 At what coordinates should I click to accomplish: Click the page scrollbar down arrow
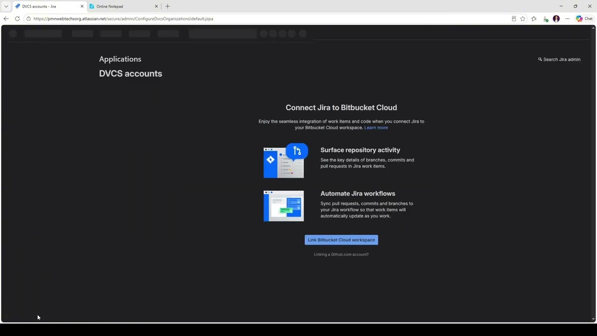593,319
